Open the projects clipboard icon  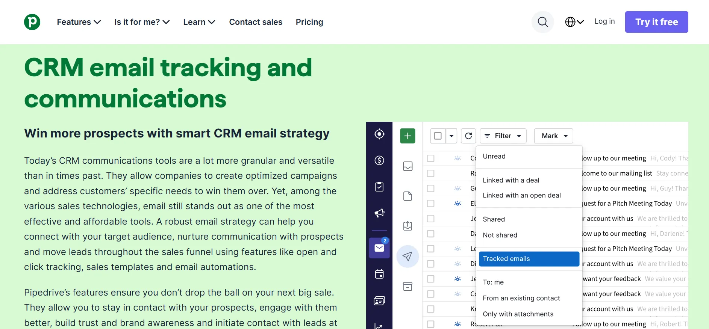click(x=379, y=187)
